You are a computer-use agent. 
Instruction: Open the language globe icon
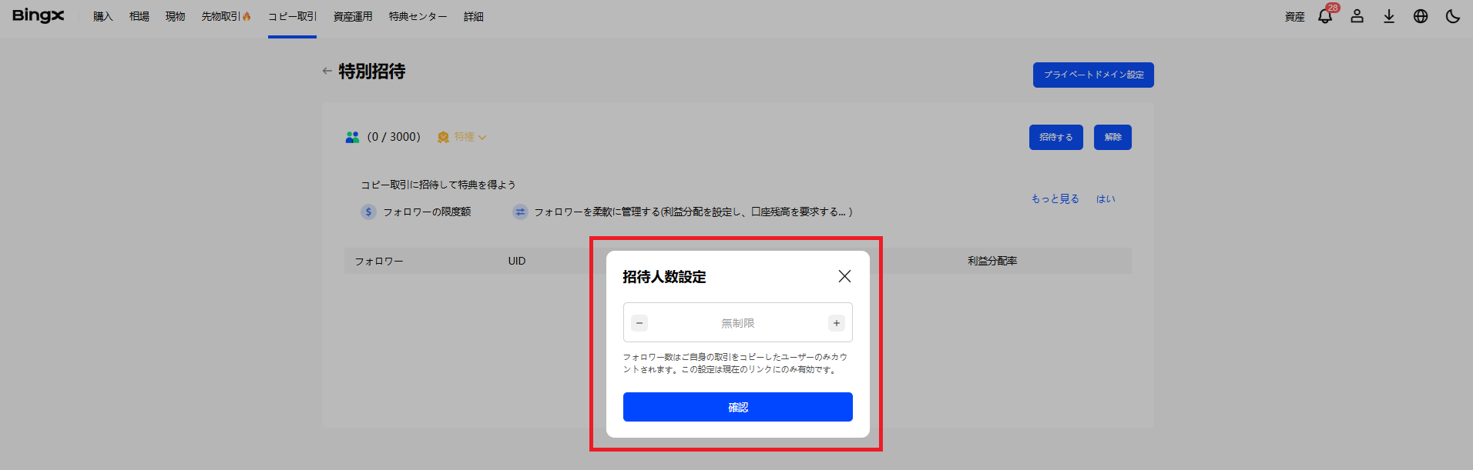coord(1421,16)
